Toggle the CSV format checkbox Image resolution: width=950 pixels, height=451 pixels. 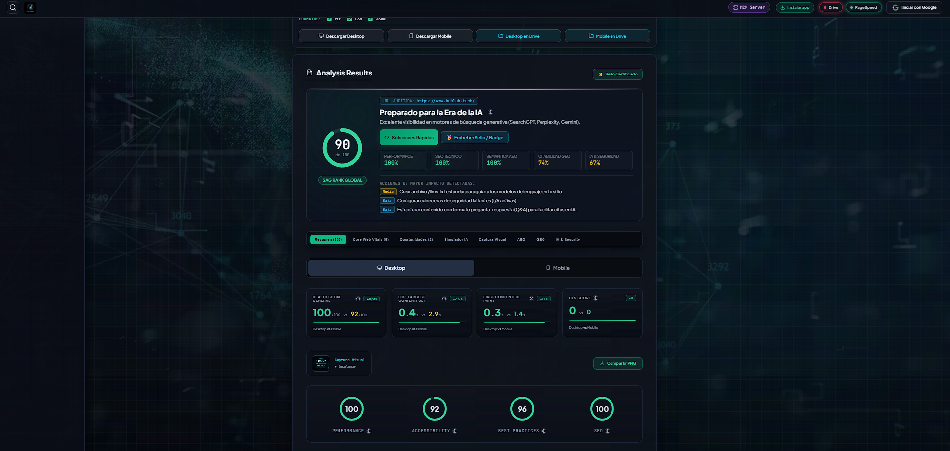(x=350, y=19)
